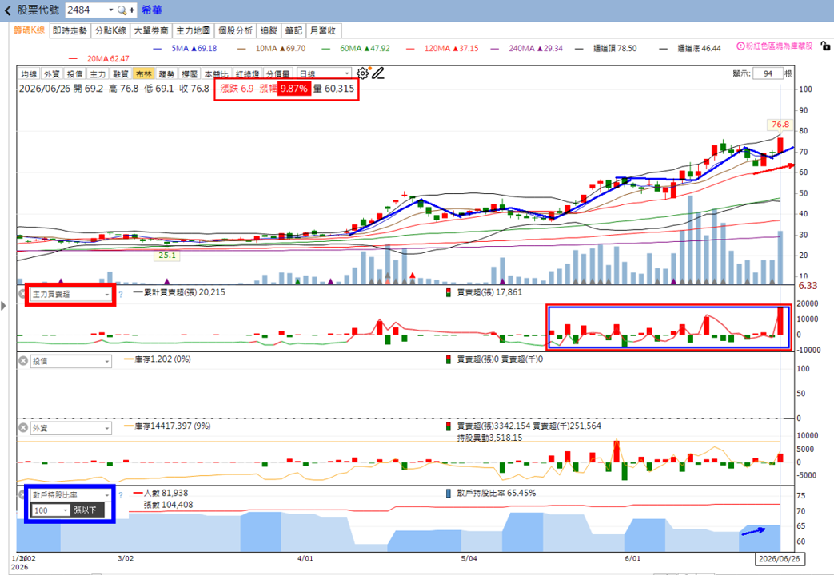The width and height of the screenshot is (834, 575).
Task: Click the plus icon to add stock
Action: (131, 10)
